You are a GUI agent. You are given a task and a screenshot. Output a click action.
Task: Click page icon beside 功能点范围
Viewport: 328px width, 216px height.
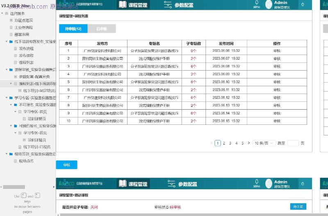(11, 20)
